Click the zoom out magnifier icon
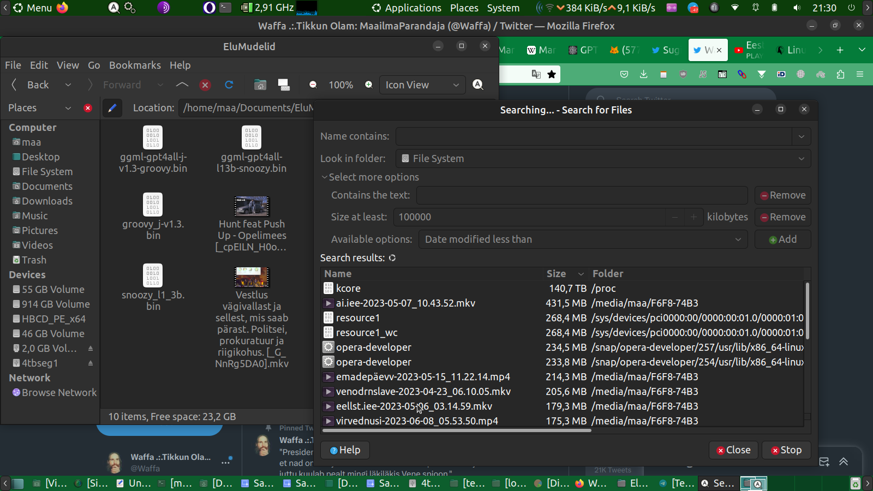Viewport: 873px width, 491px height. pyautogui.click(x=313, y=85)
